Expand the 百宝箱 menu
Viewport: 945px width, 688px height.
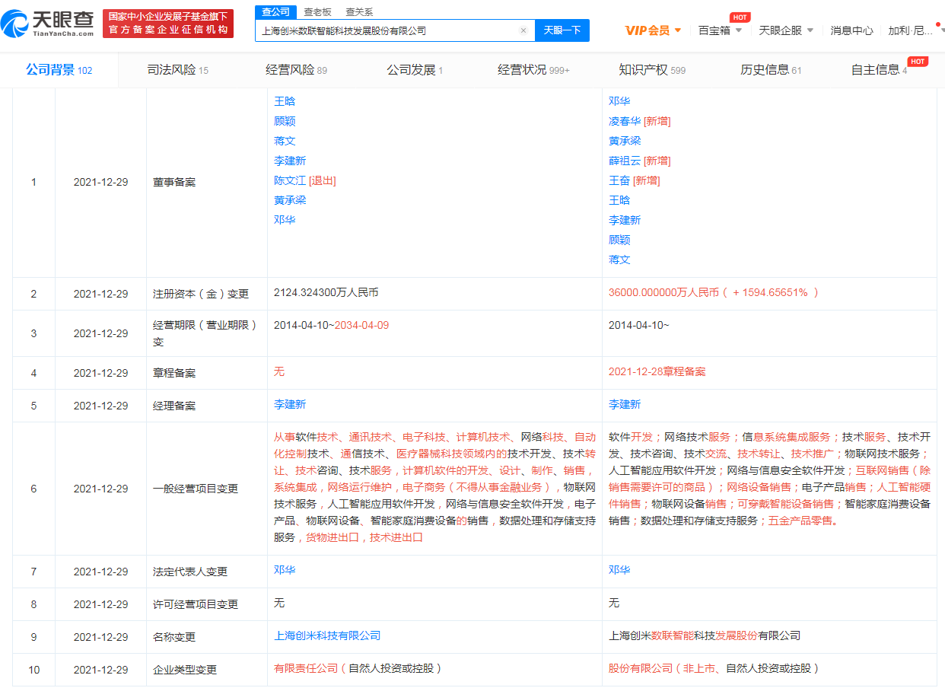point(720,30)
